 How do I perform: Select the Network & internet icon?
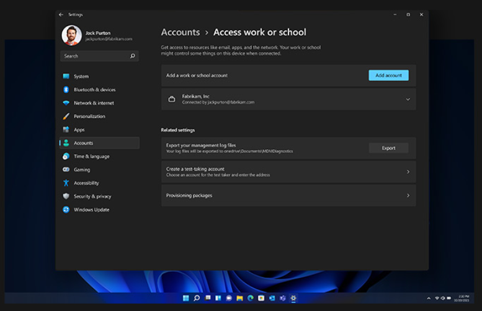(x=66, y=103)
